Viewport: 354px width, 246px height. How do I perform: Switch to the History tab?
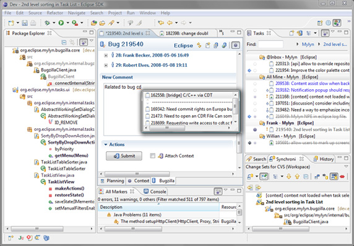[324, 159]
